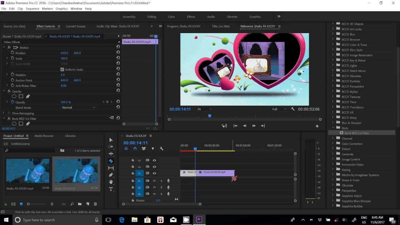Image resolution: width=400 pixels, height=225 pixels.
Task: Reset the Rotation parameter
Action: click(118, 75)
